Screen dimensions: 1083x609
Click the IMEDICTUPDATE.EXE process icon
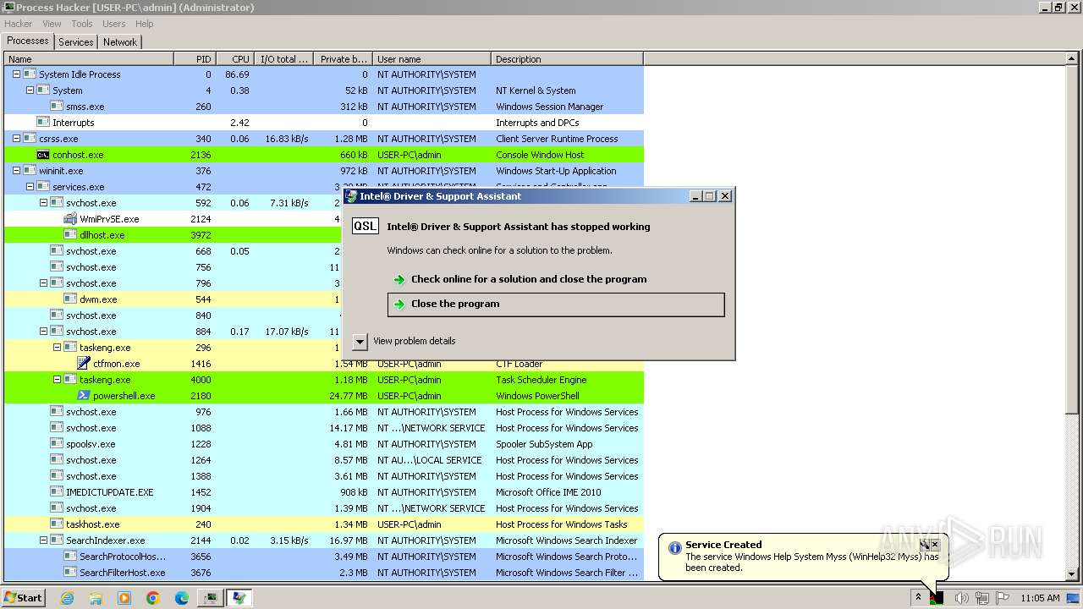coord(57,492)
